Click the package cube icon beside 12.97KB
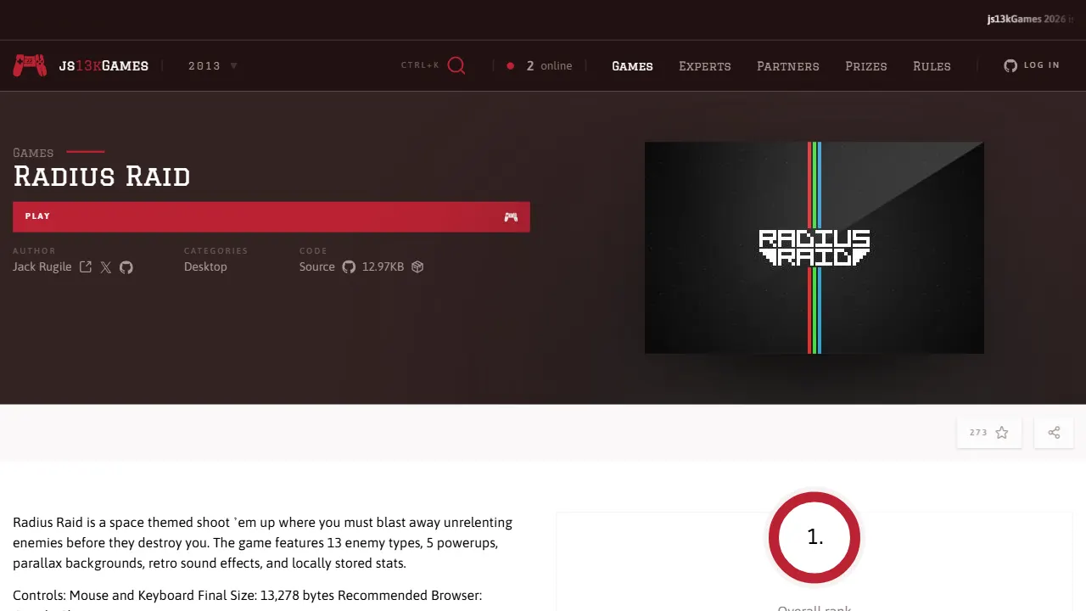The height and width of the screenshot is (611, 1086). point(417,266)
